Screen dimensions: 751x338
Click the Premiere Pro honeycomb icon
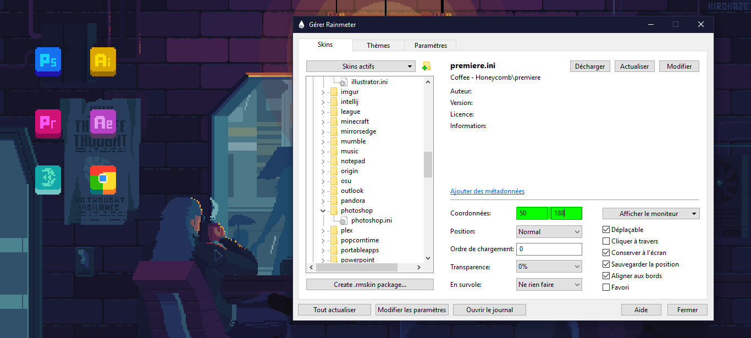48,123
